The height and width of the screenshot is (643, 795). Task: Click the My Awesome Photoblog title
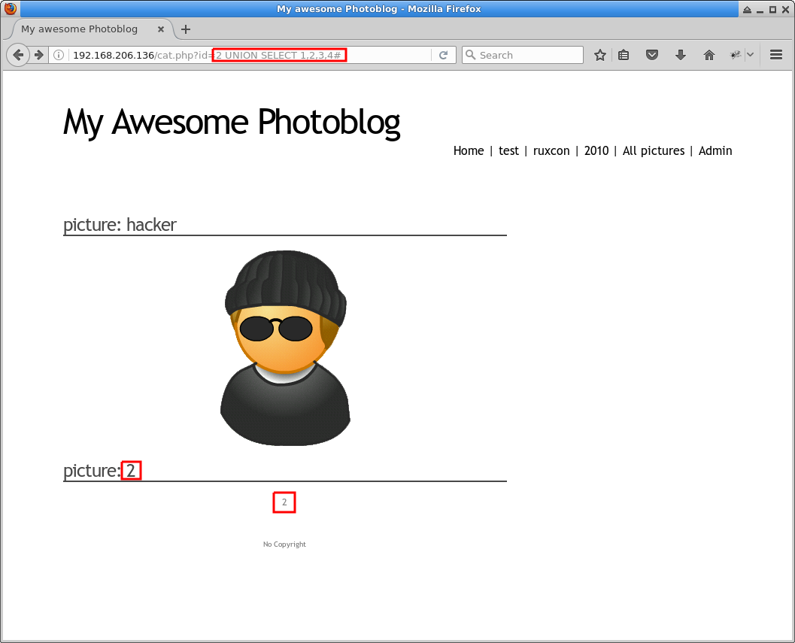[x=231, y=123]
